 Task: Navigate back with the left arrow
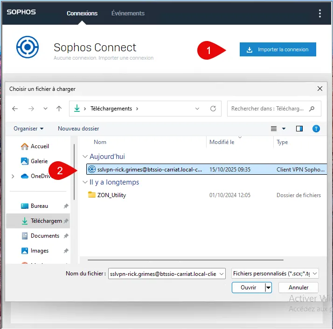point(15,109)
